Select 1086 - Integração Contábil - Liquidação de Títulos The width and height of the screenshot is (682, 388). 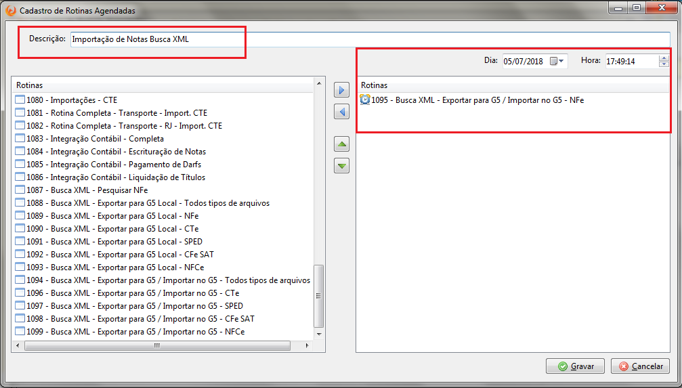click(116, 177)
